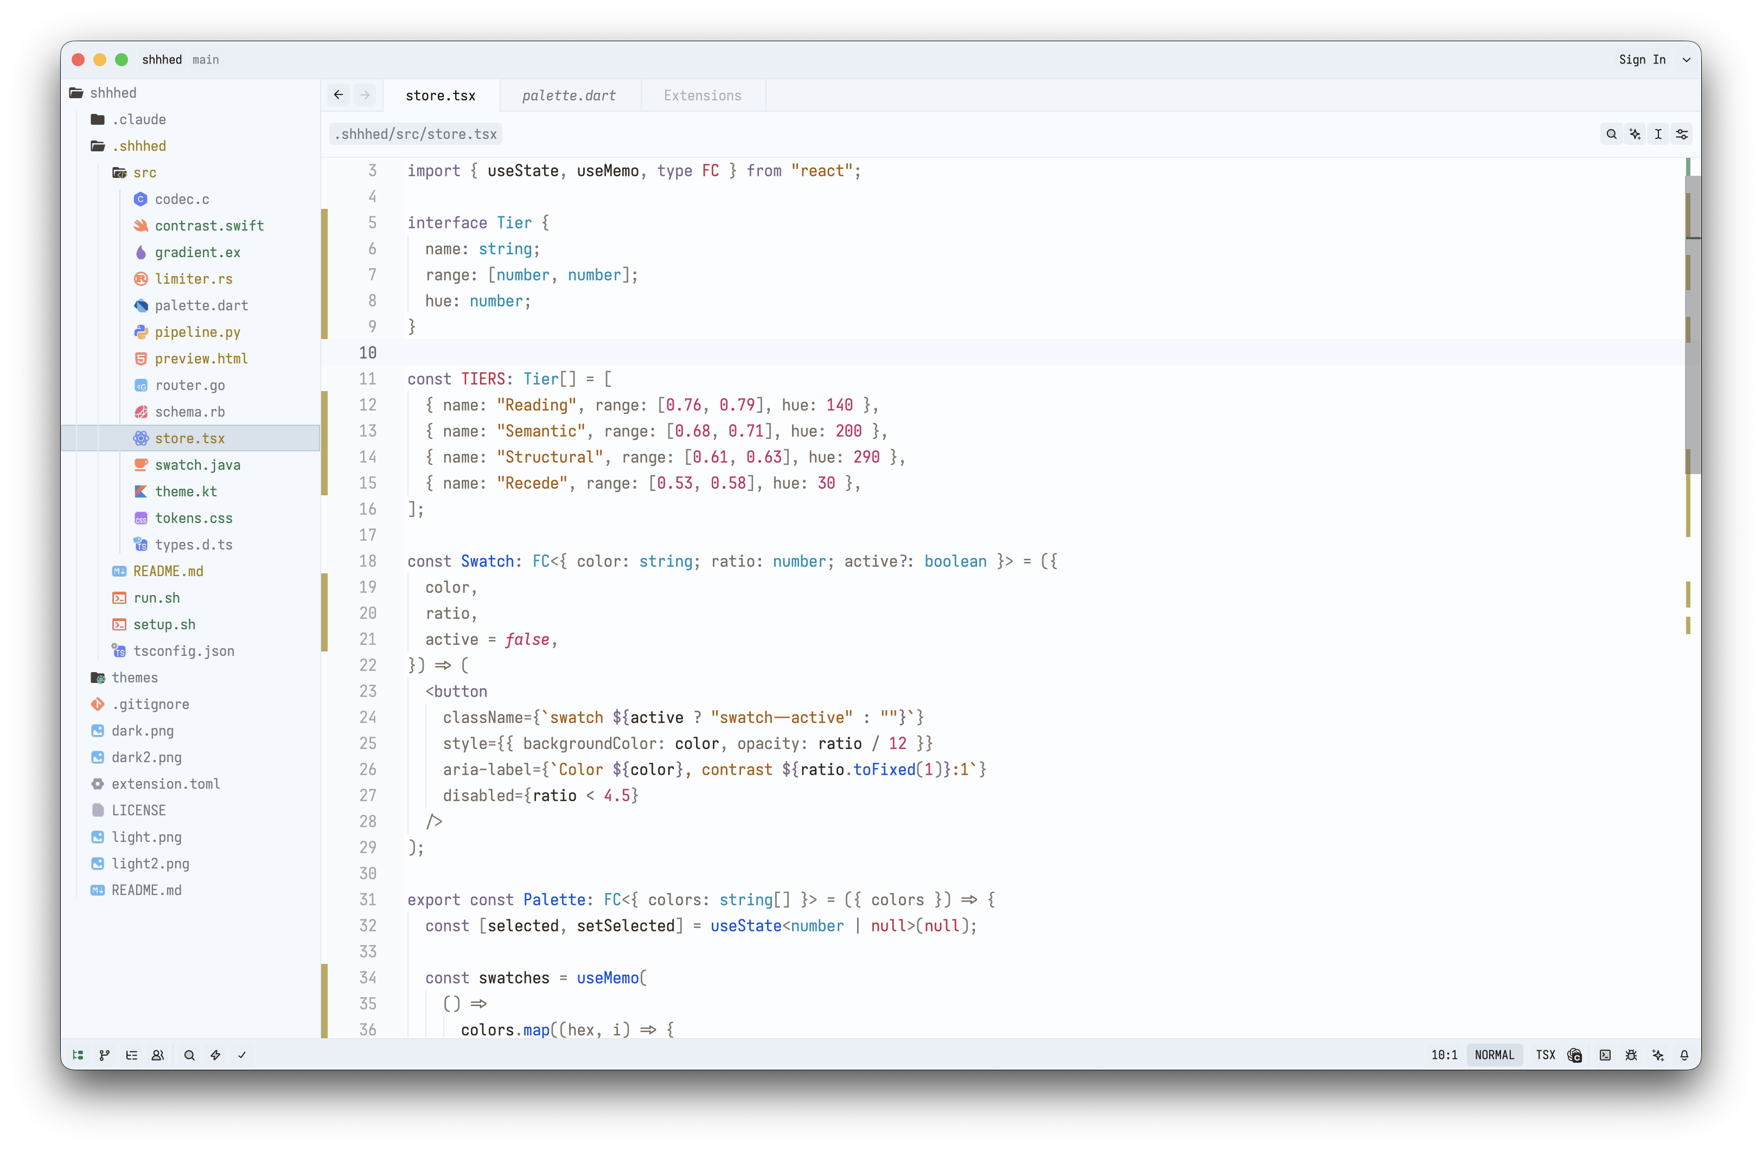
Task: Click the checkmark diagnostics icon
Action: 242,1055
